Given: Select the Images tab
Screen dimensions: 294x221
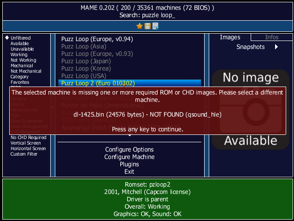Looking at the screenshot, I should coord(230,37).
